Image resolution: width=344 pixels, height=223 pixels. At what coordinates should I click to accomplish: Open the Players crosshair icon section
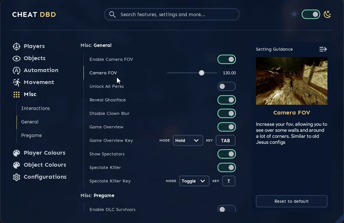[17, 47]
